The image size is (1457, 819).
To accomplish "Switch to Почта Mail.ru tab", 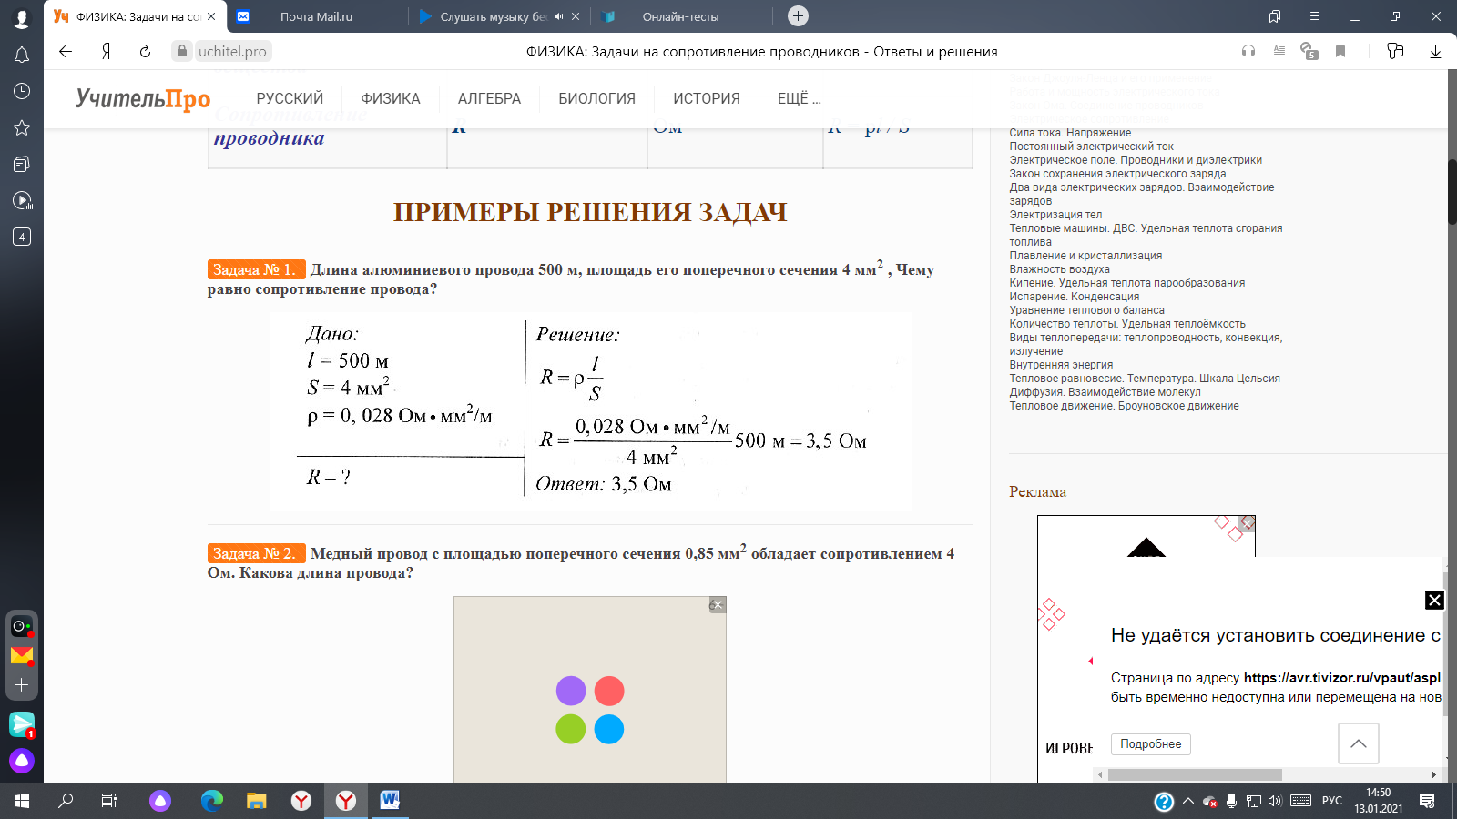I will 316,16.
